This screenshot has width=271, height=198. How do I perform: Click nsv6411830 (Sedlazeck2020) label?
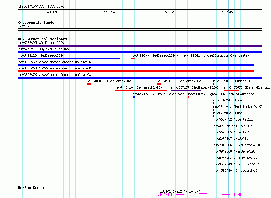[154, 55]
